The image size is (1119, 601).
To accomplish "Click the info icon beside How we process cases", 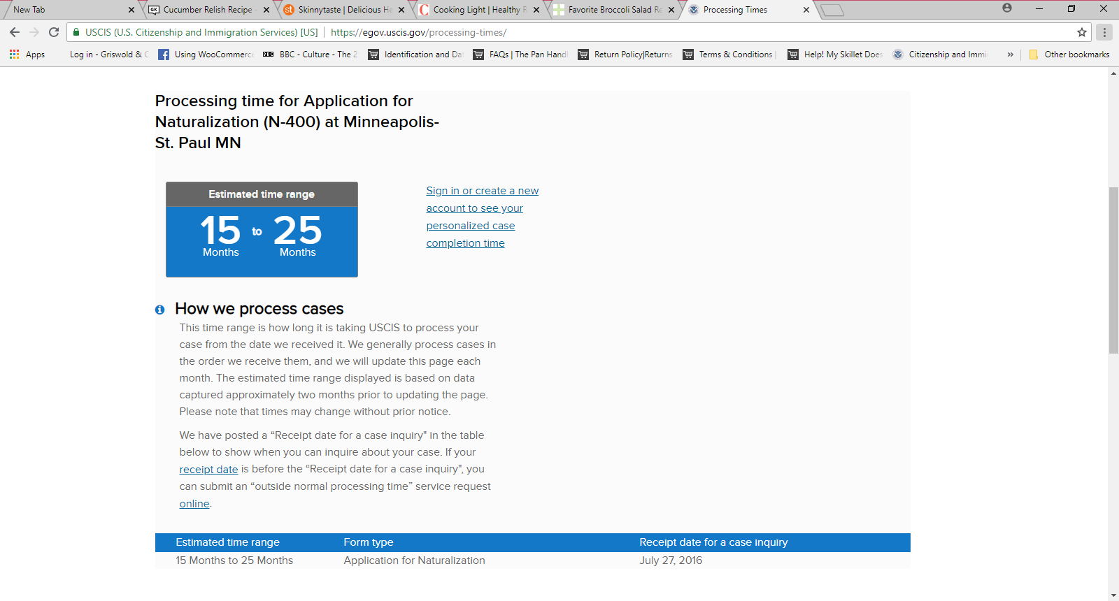I will coord(160,310).
